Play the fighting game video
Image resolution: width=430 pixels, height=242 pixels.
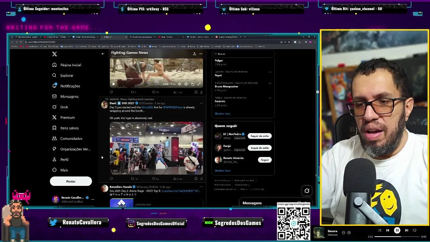[114, 84]
